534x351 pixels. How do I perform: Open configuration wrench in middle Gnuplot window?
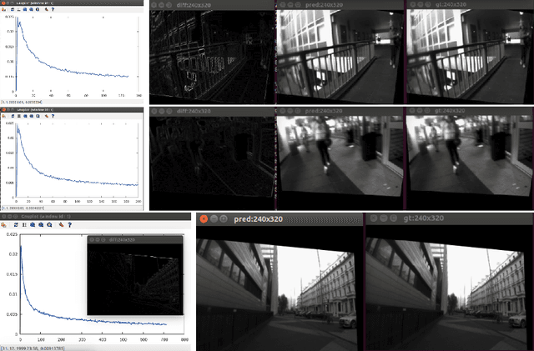tap(47, 116)
